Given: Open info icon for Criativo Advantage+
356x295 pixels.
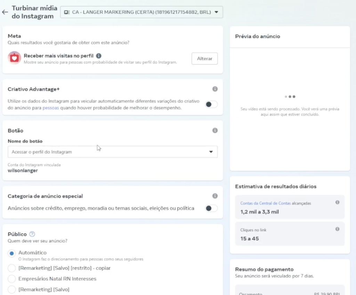Looking at the screenshot, I should 215,89.
